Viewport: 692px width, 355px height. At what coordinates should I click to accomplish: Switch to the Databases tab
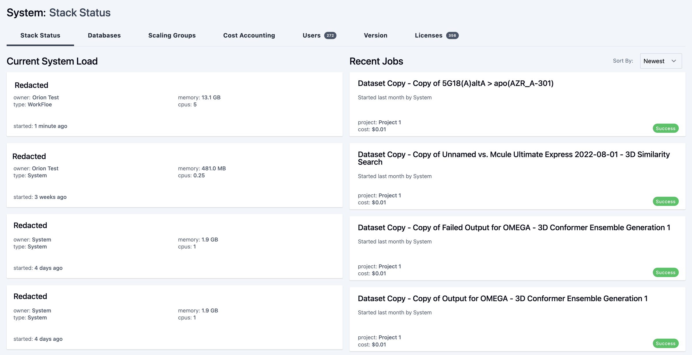coord(104,35)
